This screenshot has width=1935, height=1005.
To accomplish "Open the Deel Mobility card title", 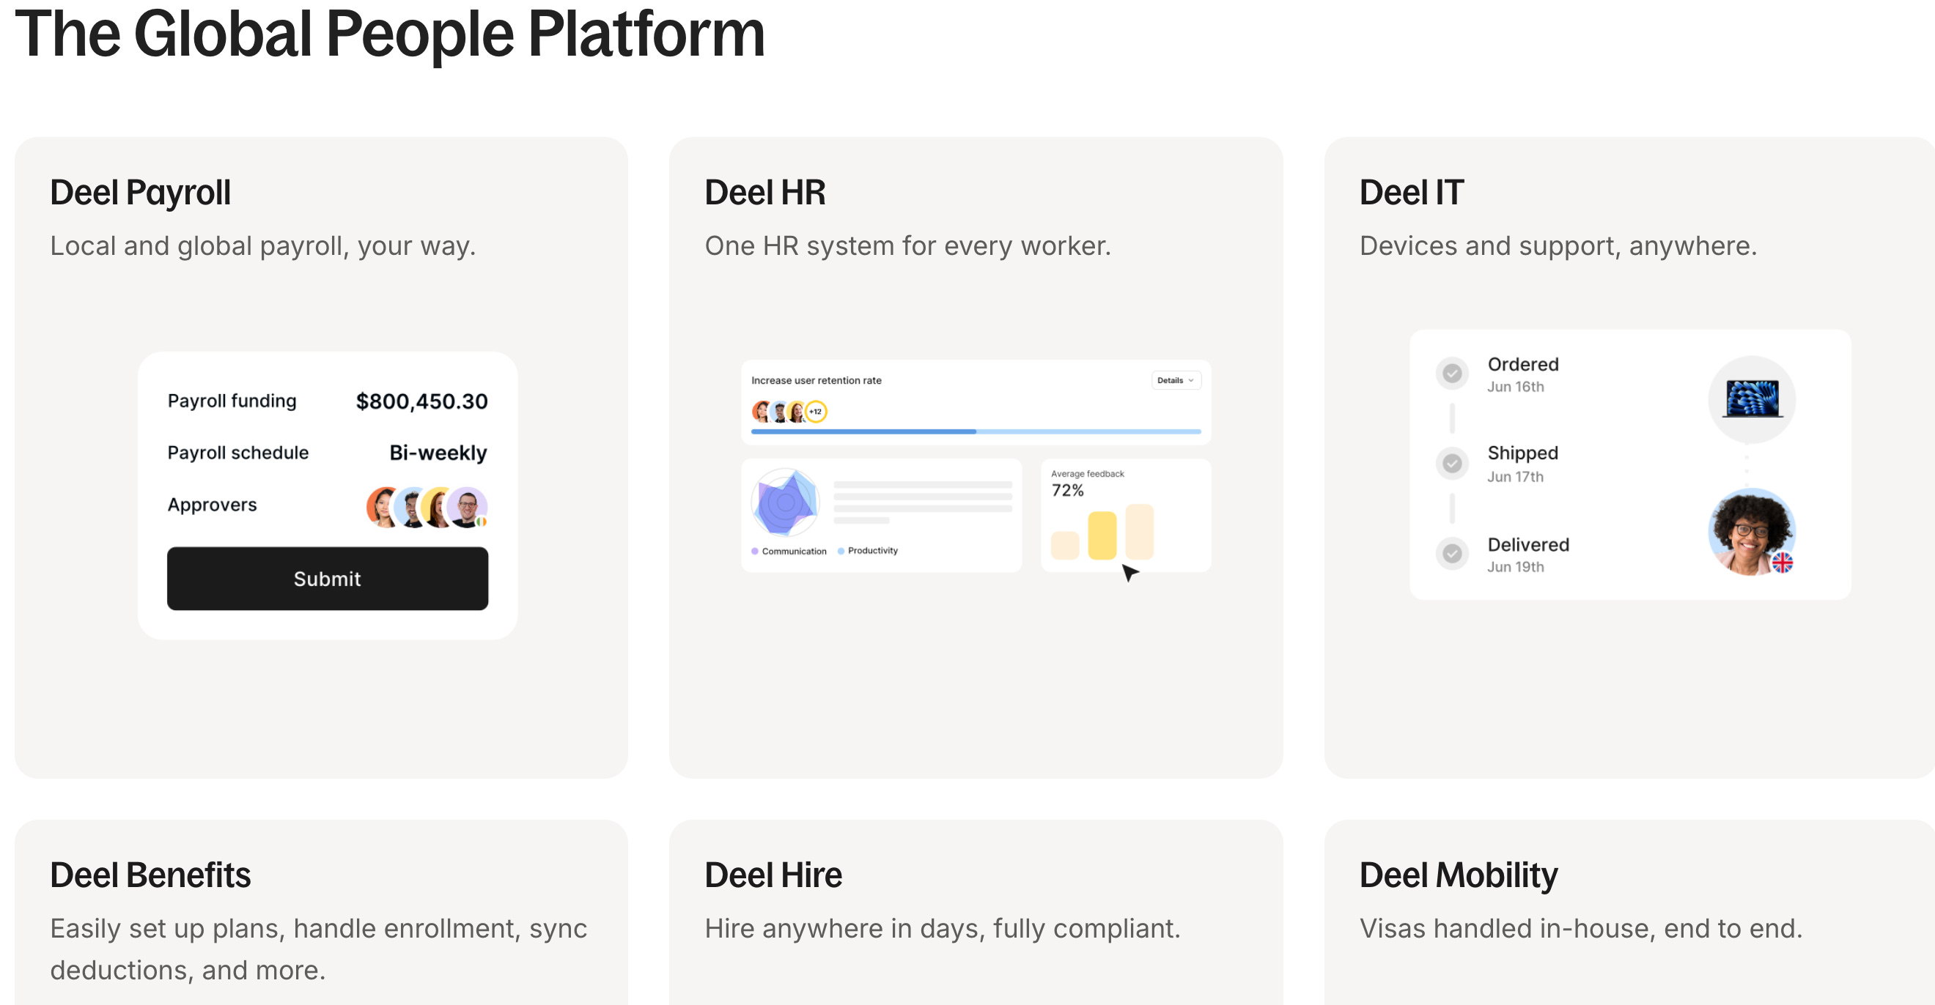I will click(1458, 875).
